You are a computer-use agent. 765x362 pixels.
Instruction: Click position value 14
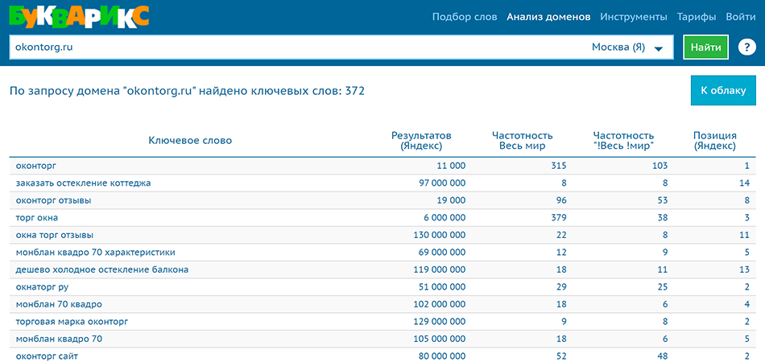click(744, 183)
